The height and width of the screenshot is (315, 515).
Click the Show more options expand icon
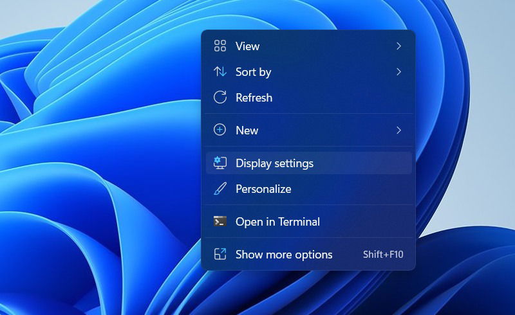pos(220,254)
